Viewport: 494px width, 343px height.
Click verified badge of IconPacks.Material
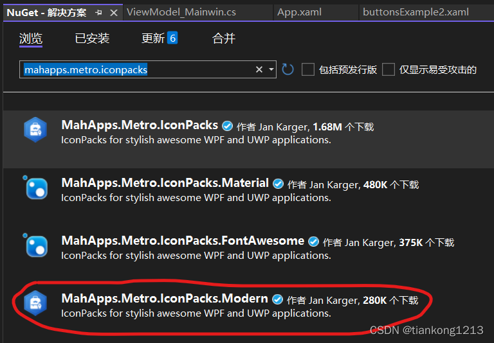click(x=278, y=184)
